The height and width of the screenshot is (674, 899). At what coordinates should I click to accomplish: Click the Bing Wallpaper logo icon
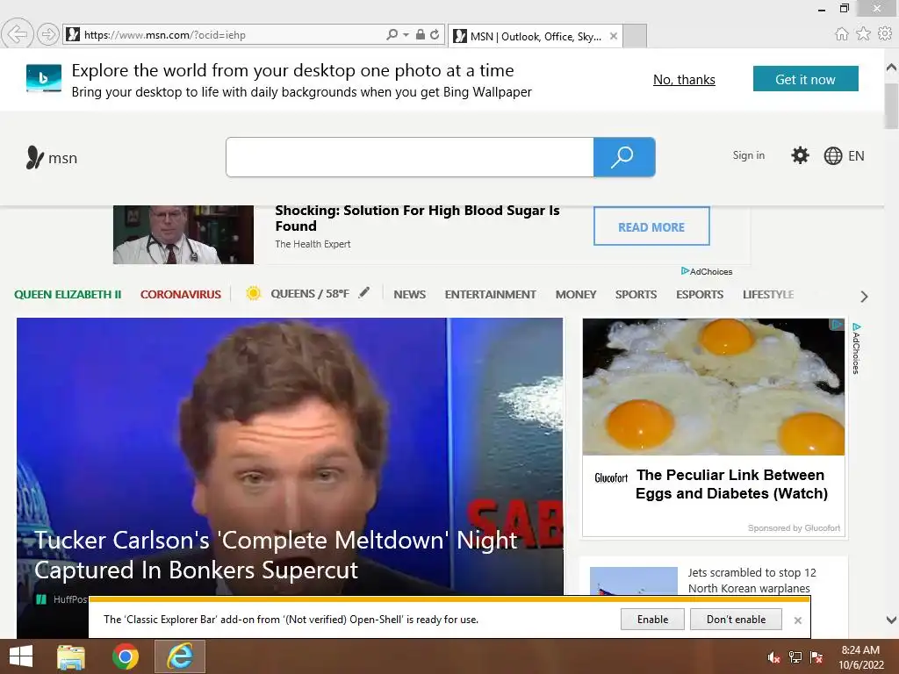coord(44,78)
